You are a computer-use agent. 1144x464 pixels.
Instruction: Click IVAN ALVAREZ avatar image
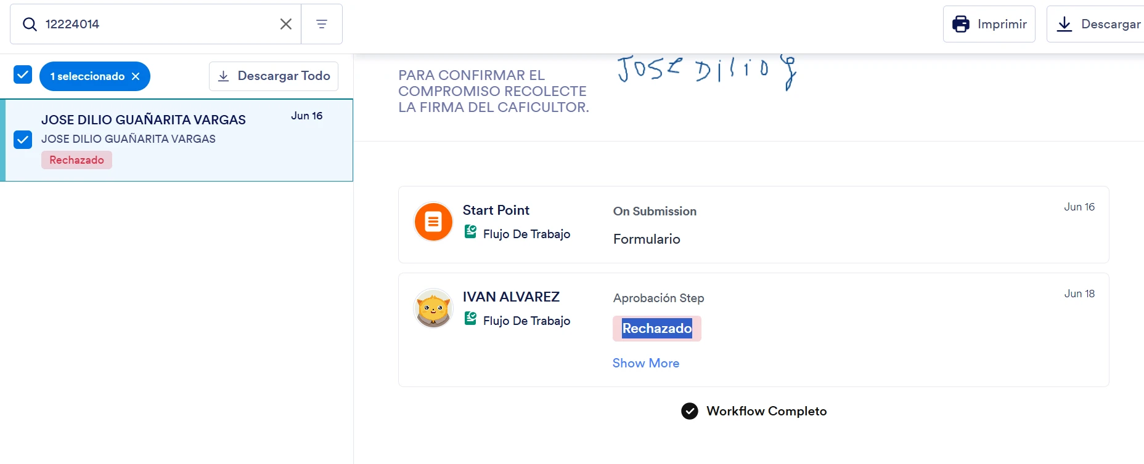(433, 308)
